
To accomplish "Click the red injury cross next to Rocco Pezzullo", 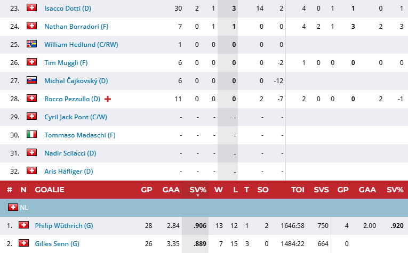I will tap(108, 99).
